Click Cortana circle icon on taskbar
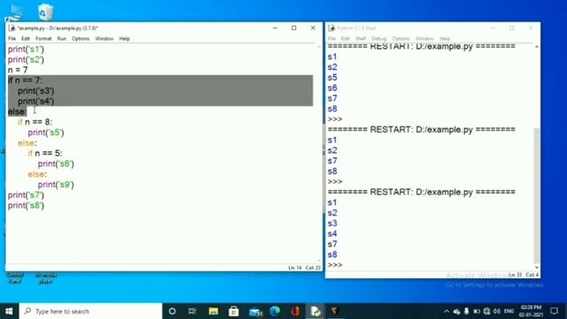The width and height of the screenshot is (567, 319). pos(172,311)
